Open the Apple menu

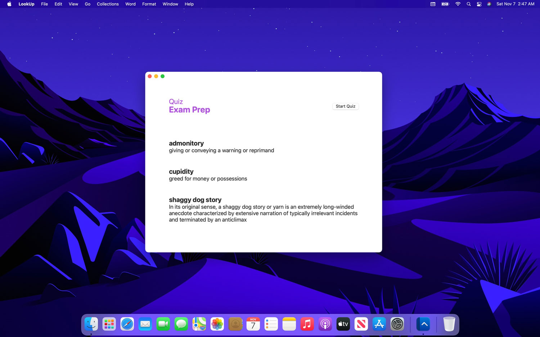coord(9,4)
